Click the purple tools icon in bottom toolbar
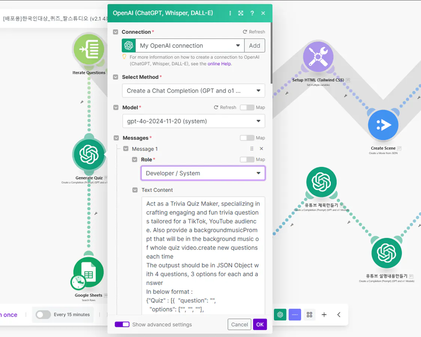This screenshot has height=337, width=421. click(295, 315)
